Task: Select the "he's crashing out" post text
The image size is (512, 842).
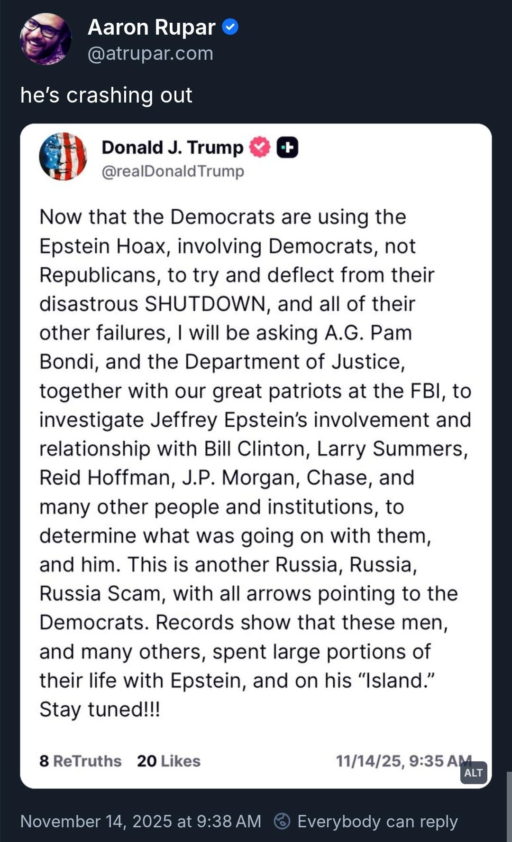Action: coord(106,95)
